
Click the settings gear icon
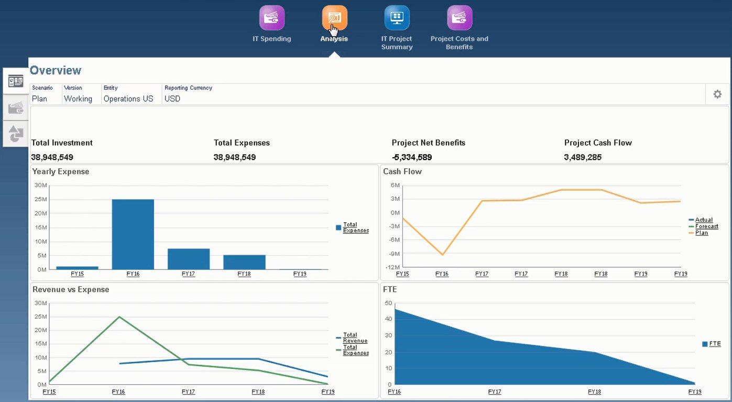(717, 94)
